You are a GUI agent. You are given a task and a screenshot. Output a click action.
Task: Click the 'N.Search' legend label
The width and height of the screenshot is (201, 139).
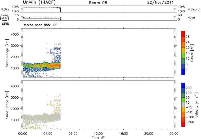click(194, 9)
